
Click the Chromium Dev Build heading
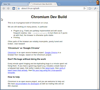(49, 17)
